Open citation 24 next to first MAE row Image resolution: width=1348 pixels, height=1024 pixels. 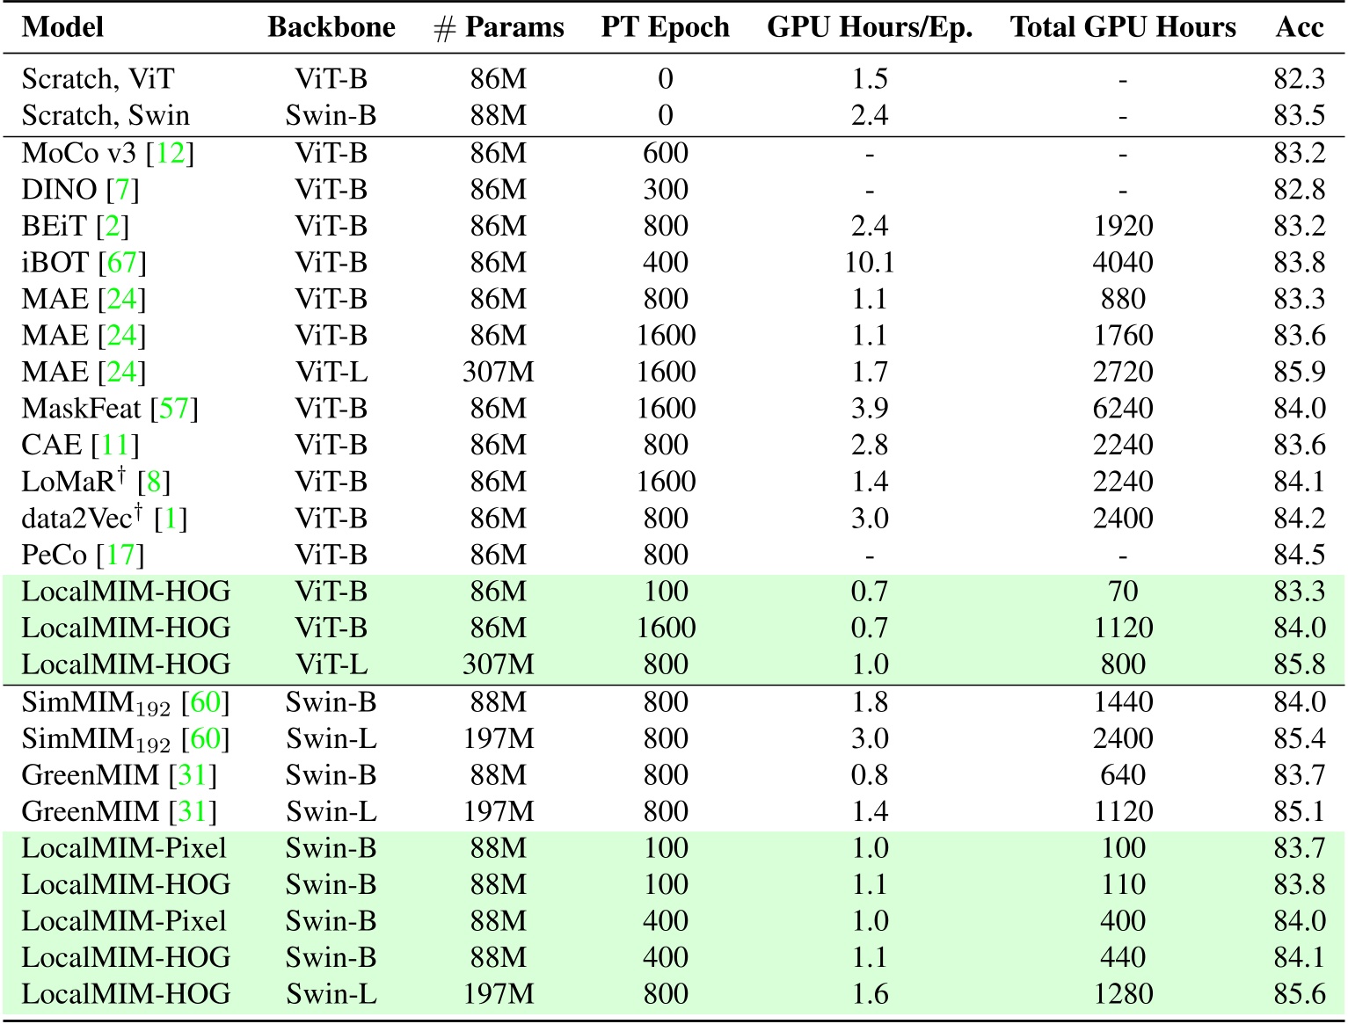click(x=120, y=299)
